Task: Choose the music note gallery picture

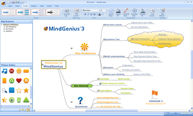Action: coord(5,71)
